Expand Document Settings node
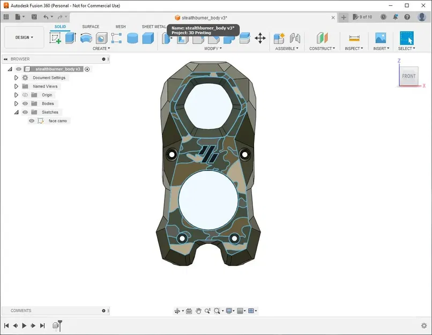The image size is (432, 335). 16,78
